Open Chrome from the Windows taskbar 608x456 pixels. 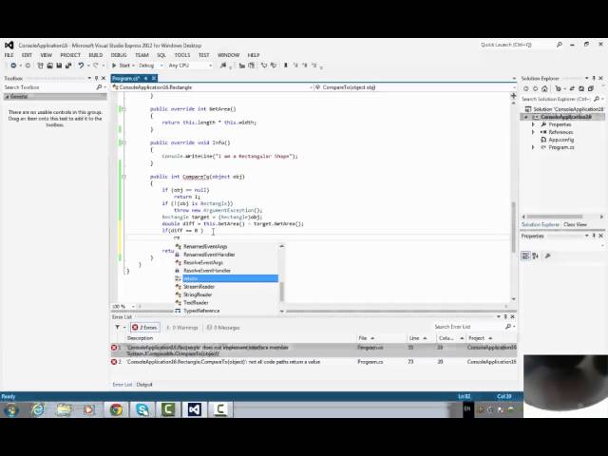115,409
